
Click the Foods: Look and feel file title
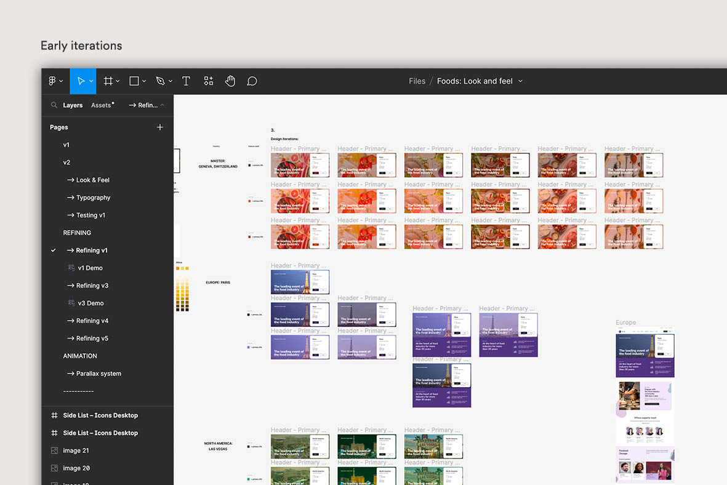475,81
